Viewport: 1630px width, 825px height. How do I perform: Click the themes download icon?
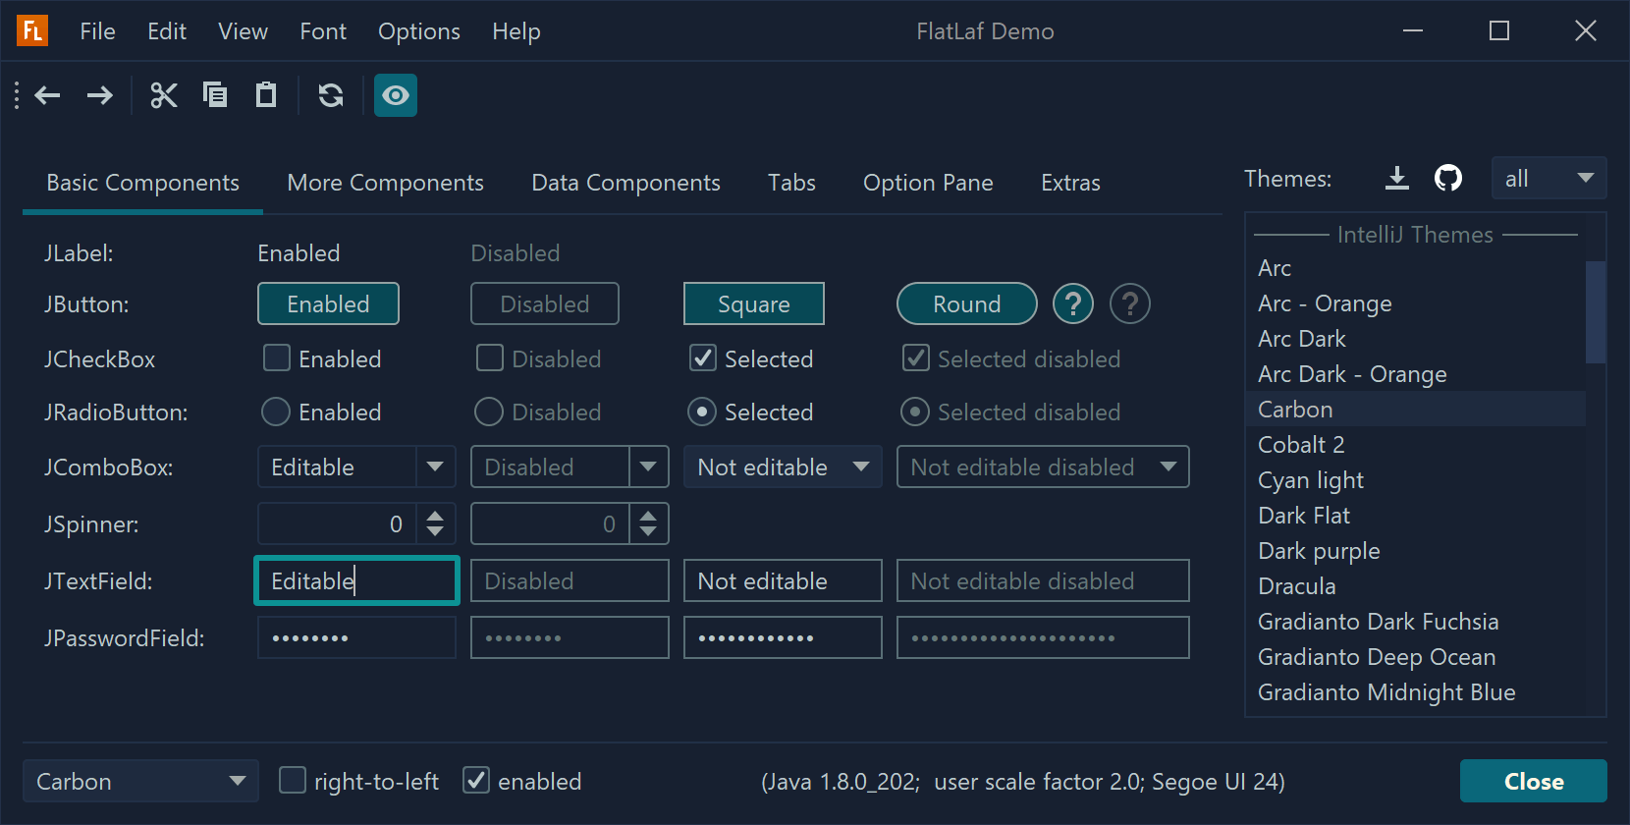[x=1396, y=178]
